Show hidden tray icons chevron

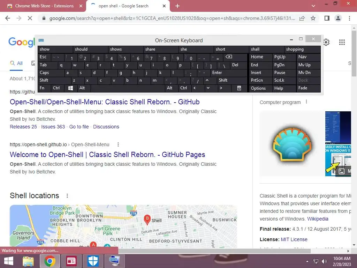pyautogui.click(x=307, y=261)
